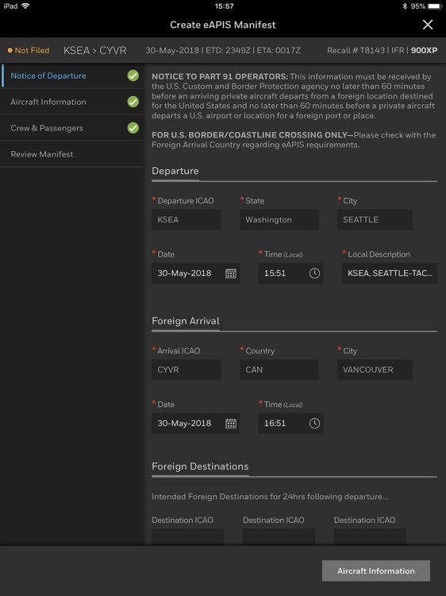Viewport: 446px width, 596px height.
Task: Select the Departure City field SEATTLE
Action: [x=375, y=219]
